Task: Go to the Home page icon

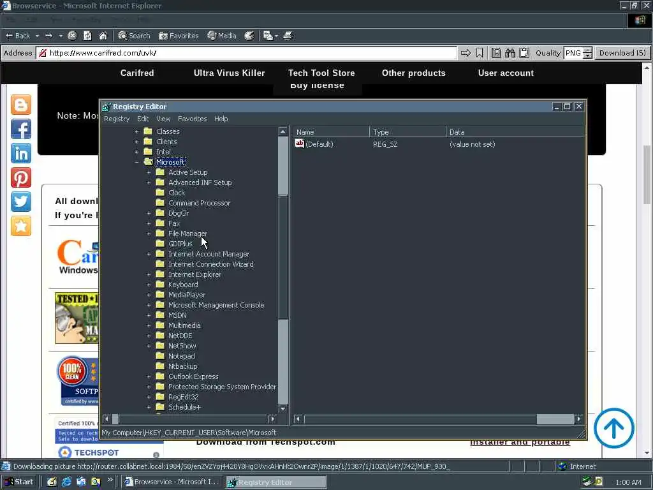Action: point(103,36)
